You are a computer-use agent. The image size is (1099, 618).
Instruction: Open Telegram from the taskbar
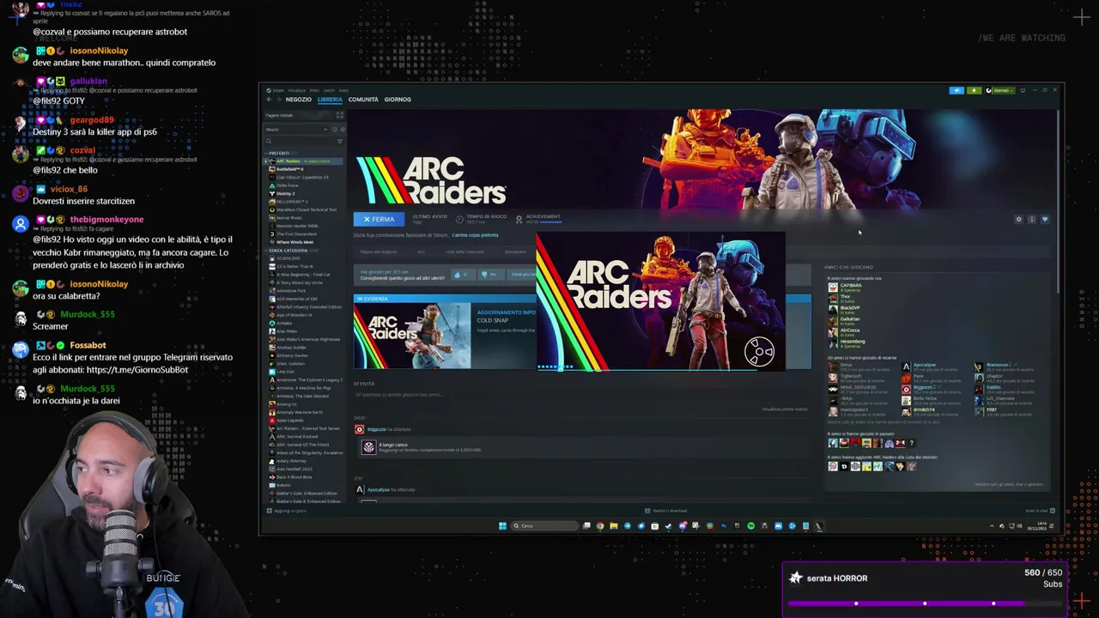tap(628, 526)
